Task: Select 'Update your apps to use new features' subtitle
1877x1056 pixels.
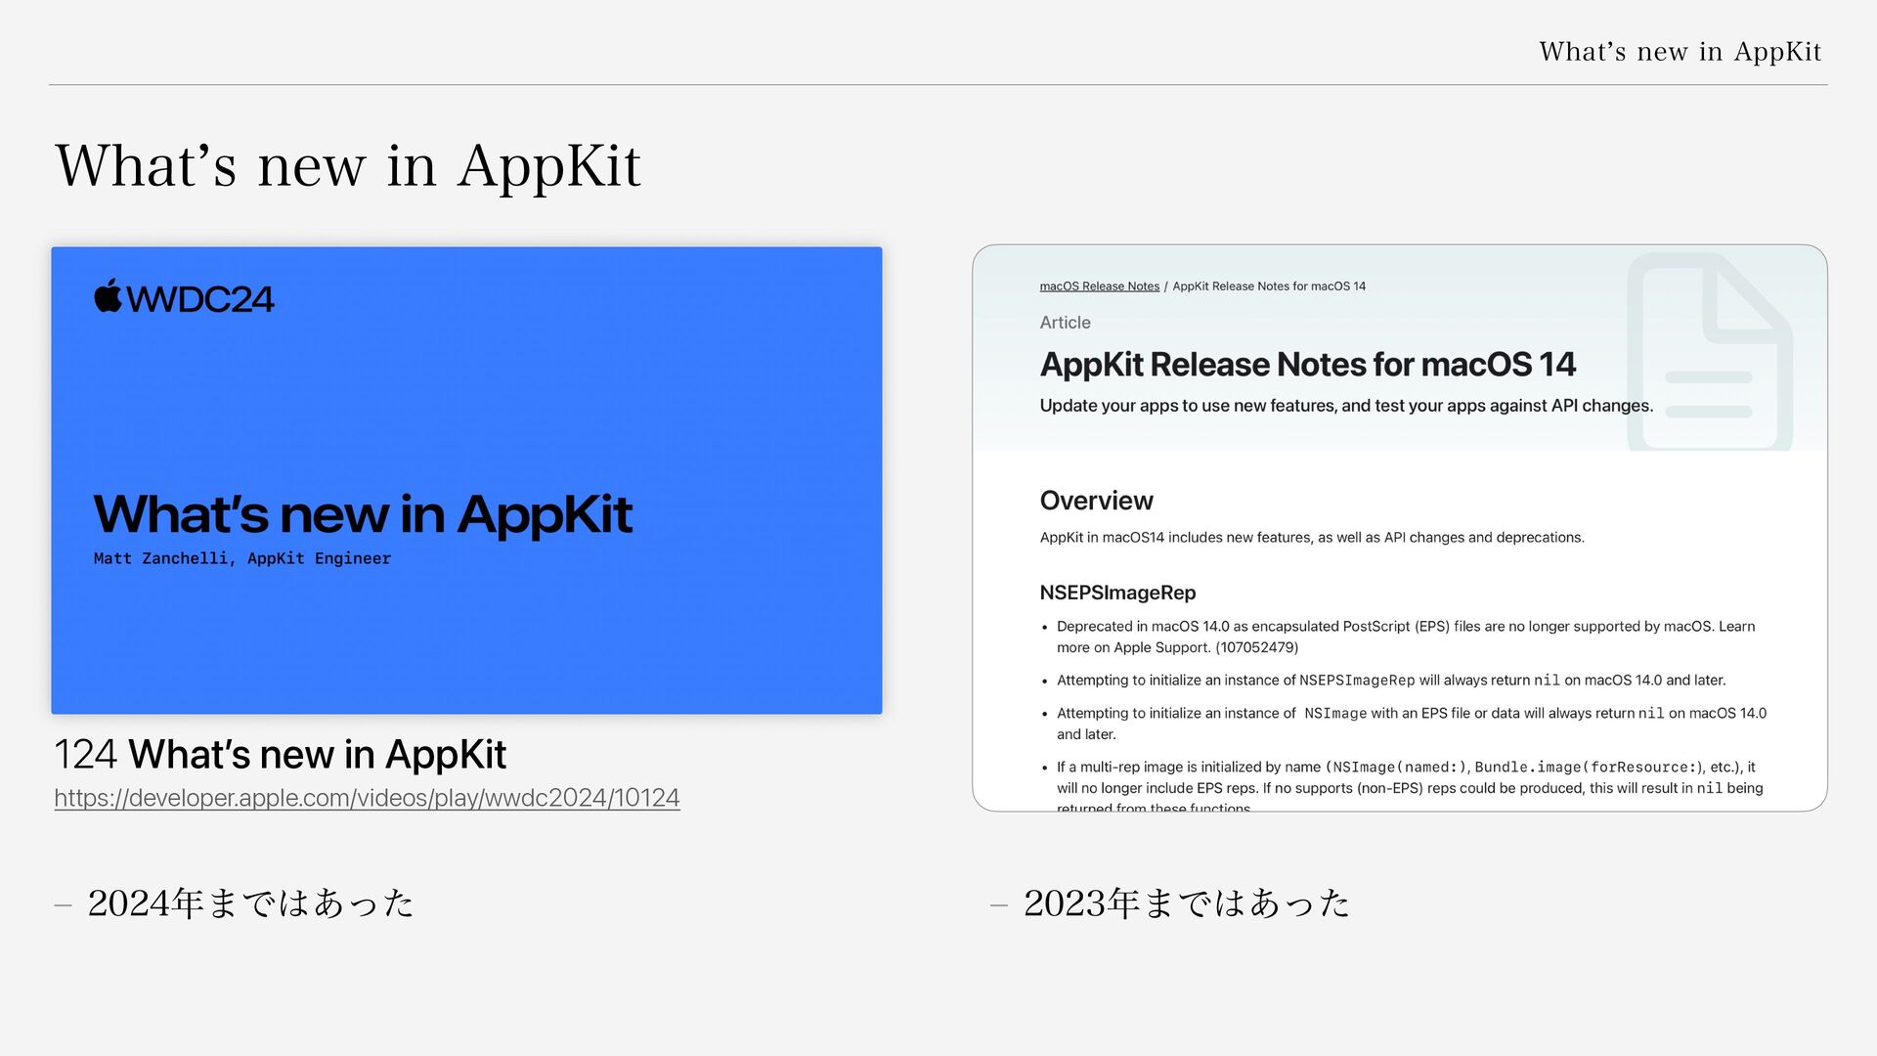Action: click(x=1346, y=406)
